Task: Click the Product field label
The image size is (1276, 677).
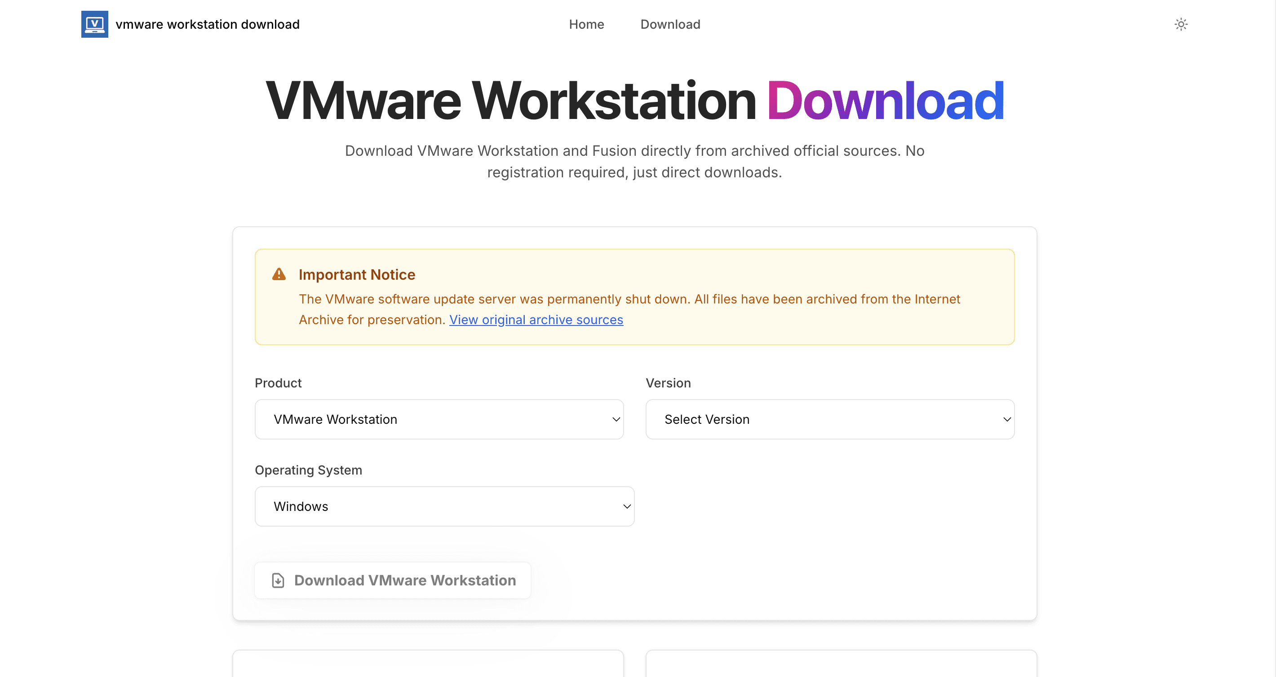Action: coord(278,383)
